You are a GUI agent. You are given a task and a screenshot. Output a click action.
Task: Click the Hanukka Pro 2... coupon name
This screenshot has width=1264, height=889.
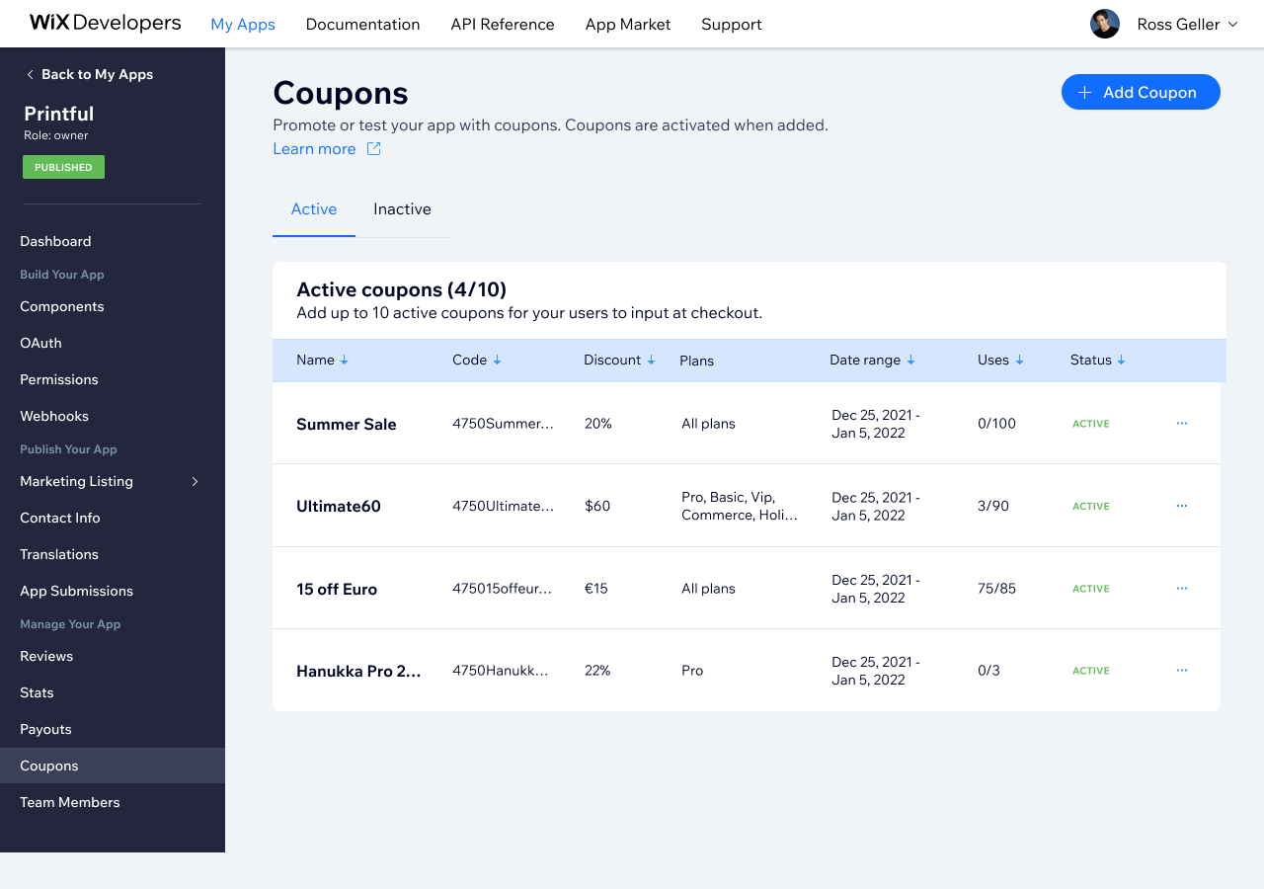coord(358,671)
